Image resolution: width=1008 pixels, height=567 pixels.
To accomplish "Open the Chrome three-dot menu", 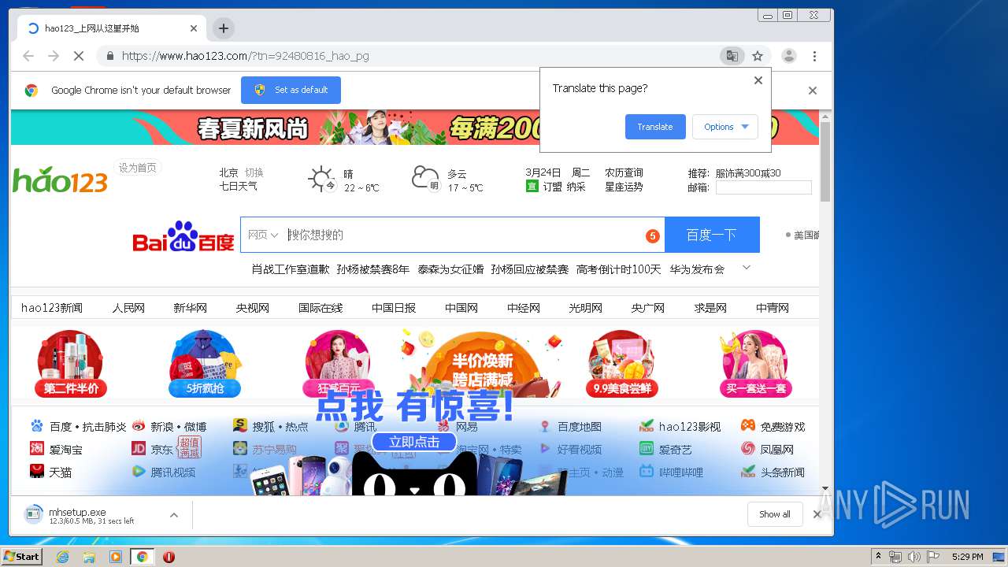I will pyautogui.click(x=814, y=56).
